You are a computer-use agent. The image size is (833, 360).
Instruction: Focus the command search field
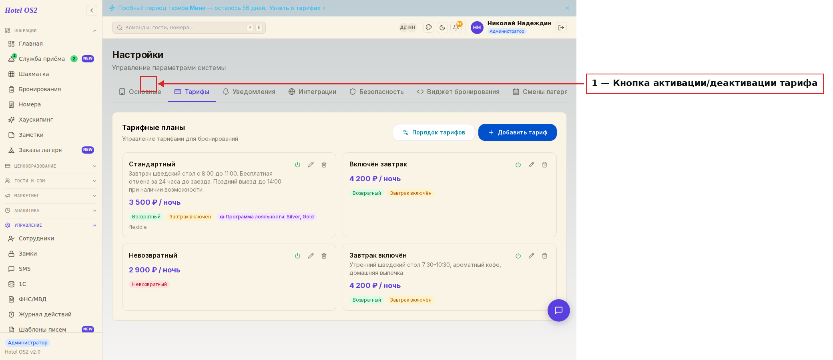coord(189,28)
